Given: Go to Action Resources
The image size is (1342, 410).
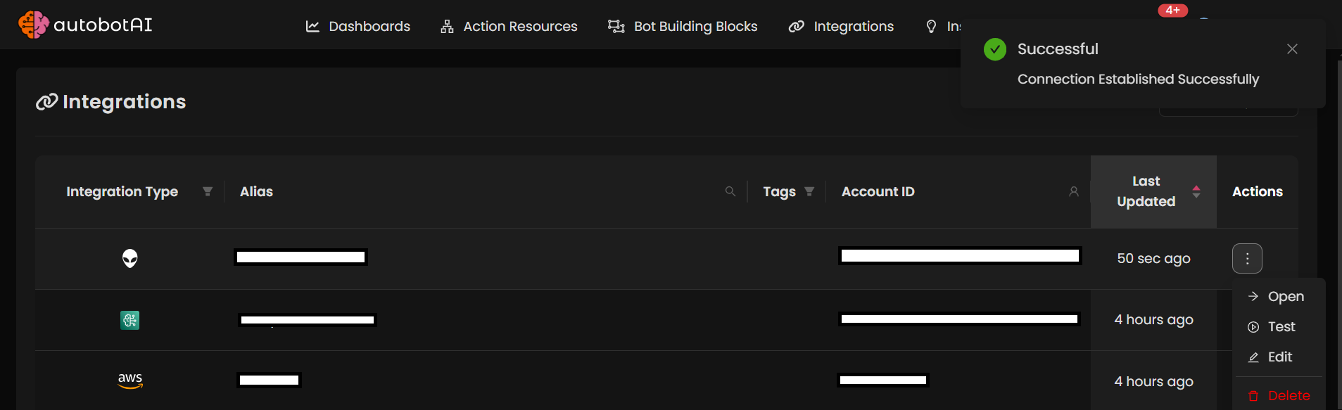Looking at the screenshot, I should click(x=509, y=26).
